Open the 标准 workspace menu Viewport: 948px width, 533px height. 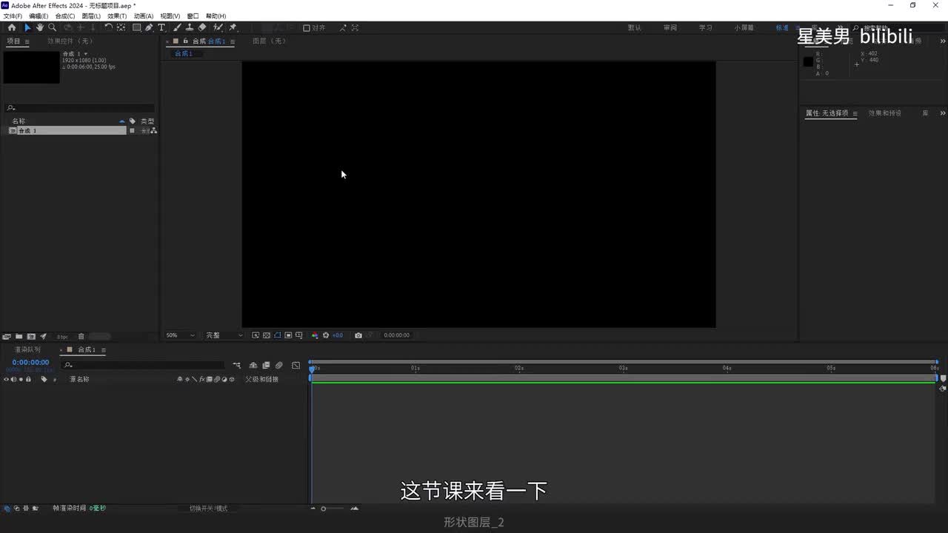(x=798, y=27)
